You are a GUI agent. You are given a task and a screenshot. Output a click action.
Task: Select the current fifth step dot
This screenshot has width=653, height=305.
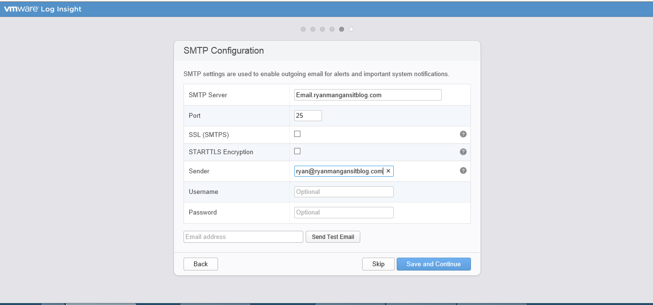click(x=342, y=29)
